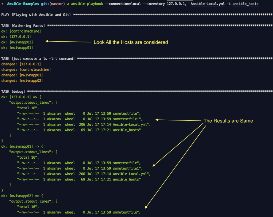Image resolution: width=273 pixels, height=217 pixels.
Task: Open the underlined Ansible-Local.yml filename
Action: pos(208,4)
